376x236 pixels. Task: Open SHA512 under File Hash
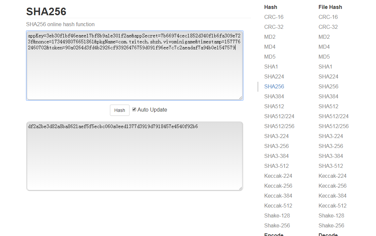(x=328, y=106)
